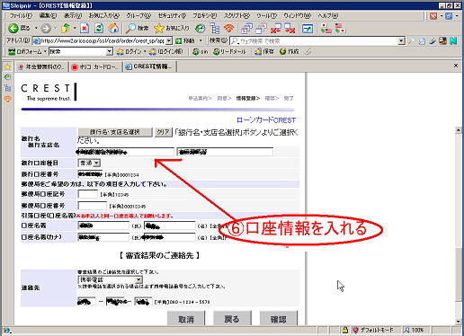Screen dimensions: 464x336
Task: Click the magnifier Search icon
Action: coord(130,29)
